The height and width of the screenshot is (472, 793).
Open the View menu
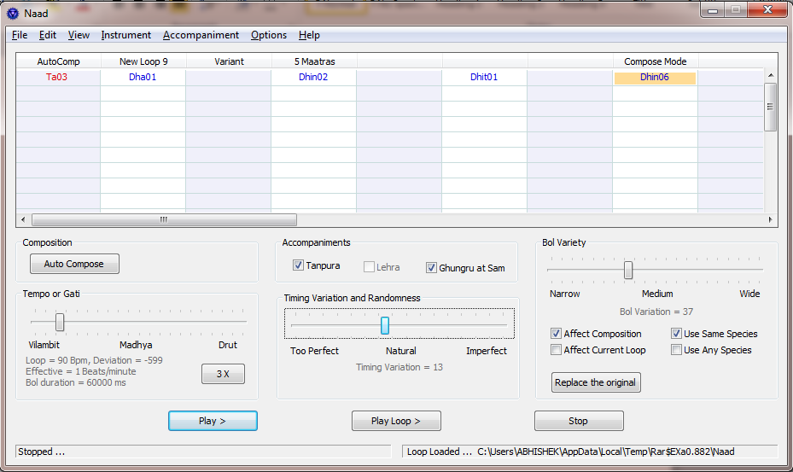[79, 35]
